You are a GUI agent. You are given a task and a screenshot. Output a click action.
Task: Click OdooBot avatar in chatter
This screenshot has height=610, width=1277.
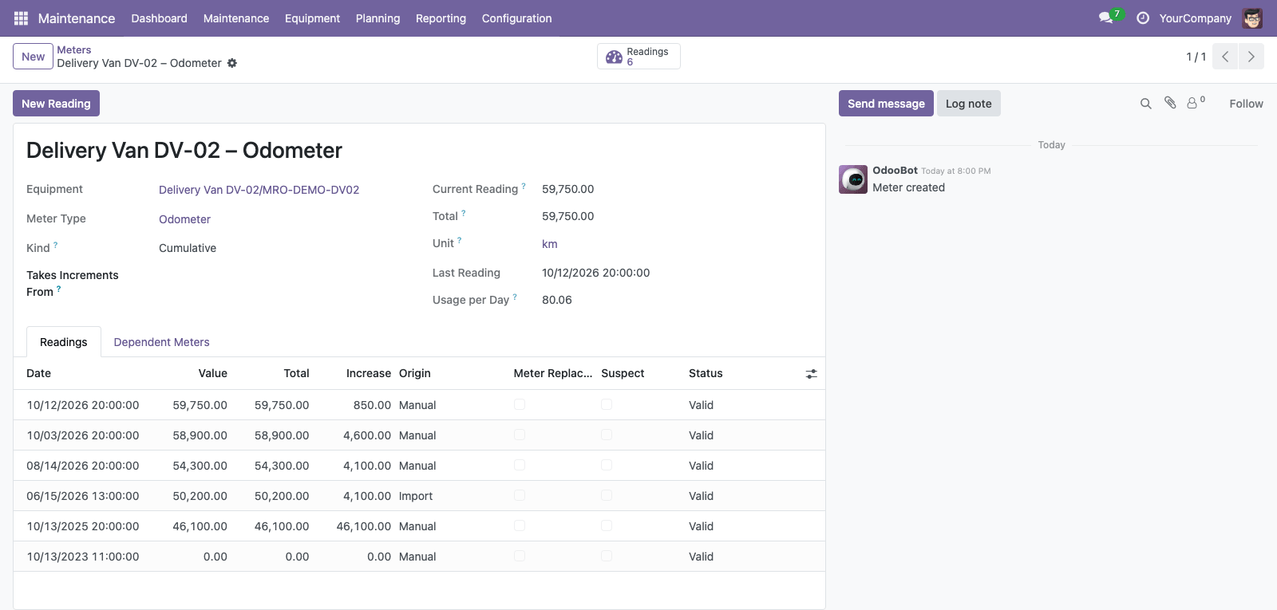[x=853, y=179]
